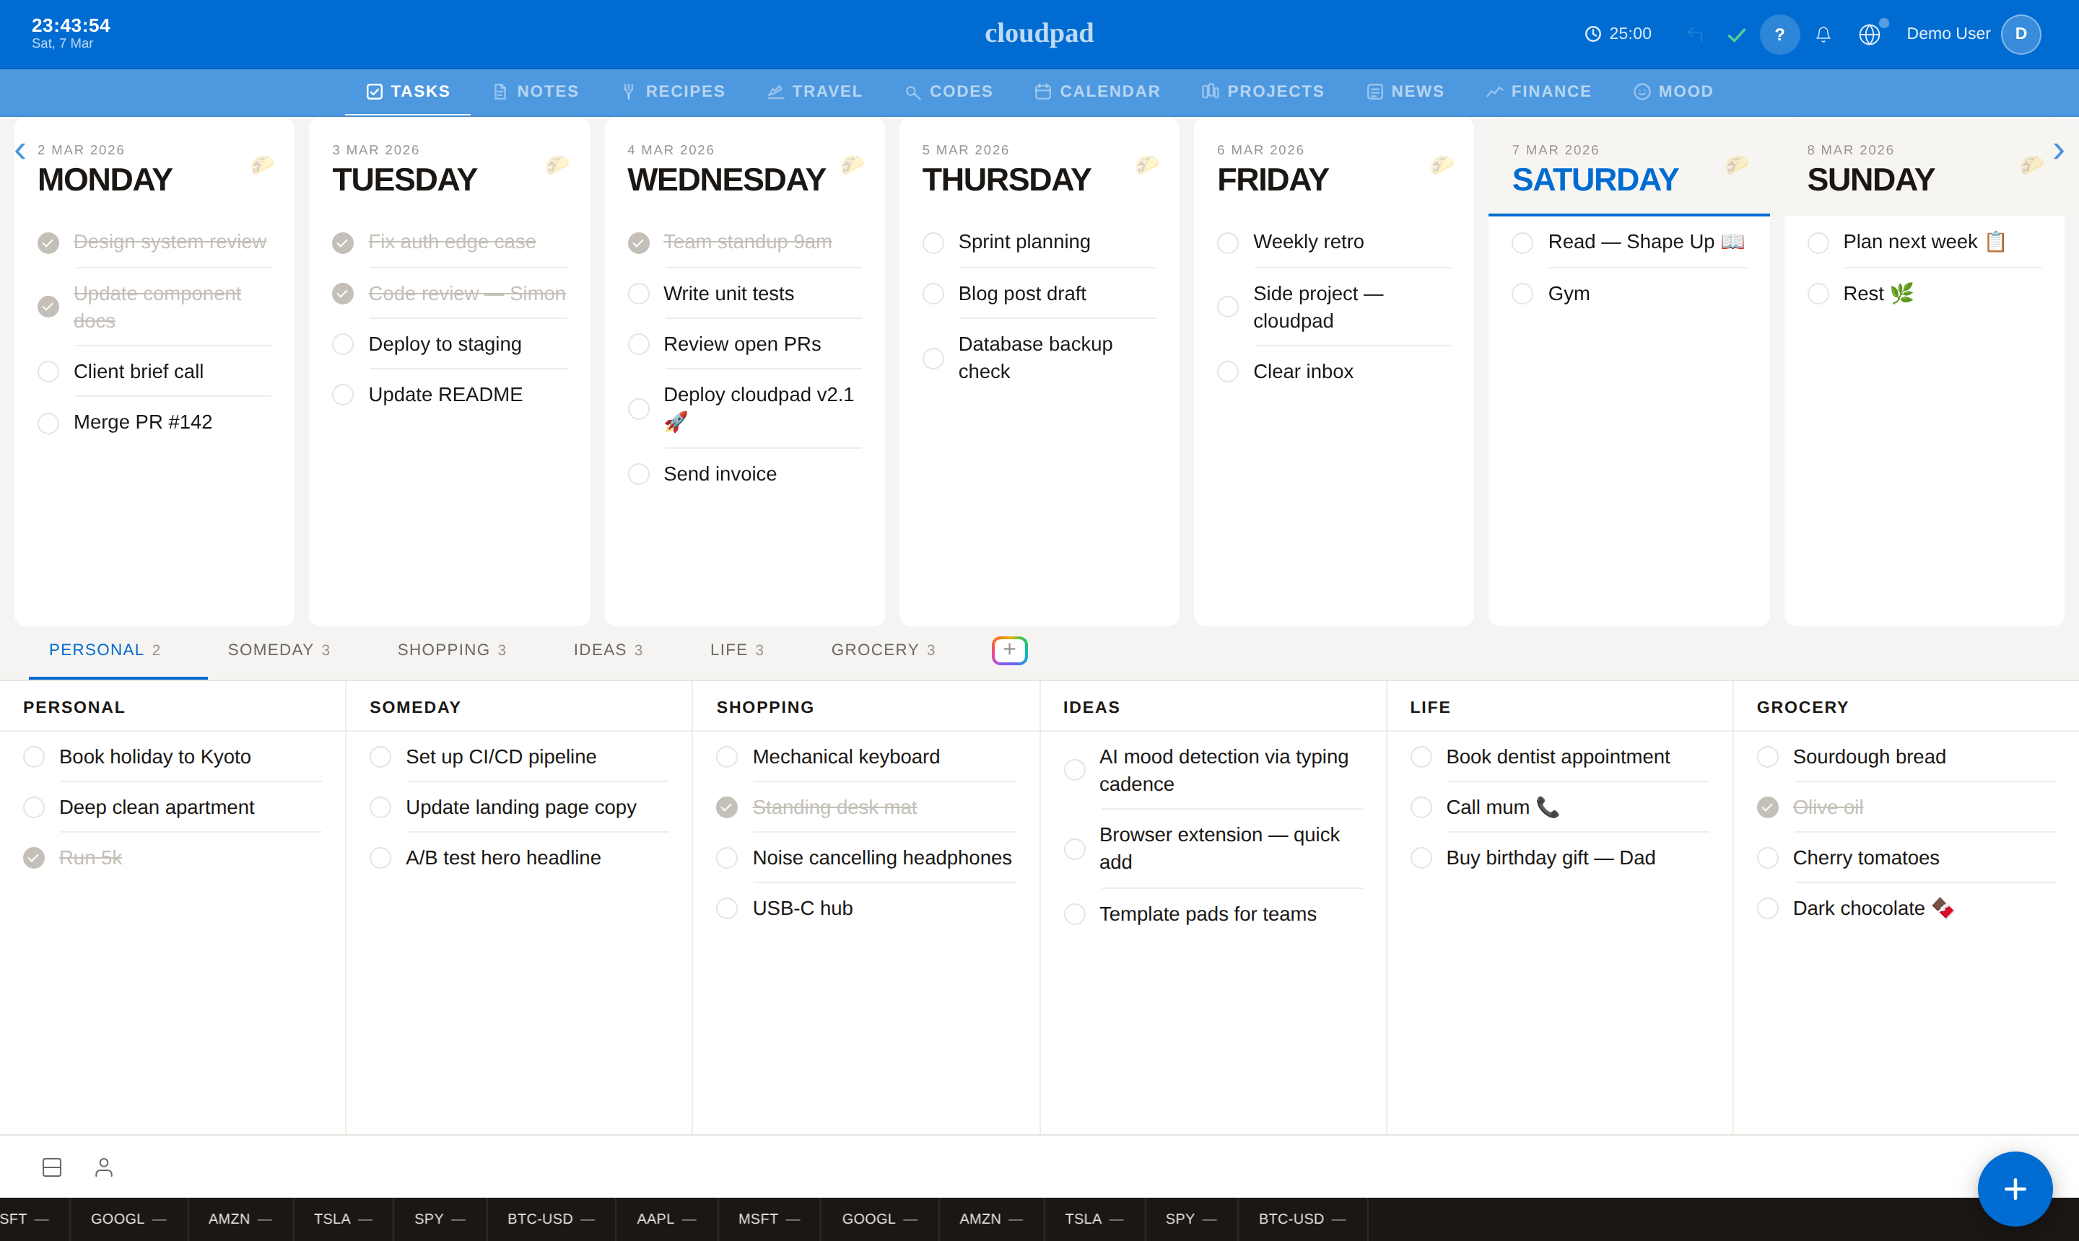Click the person icon in bottom bar
The width and height of the screenshot is (2079, 1241).
coord(104,1167)
